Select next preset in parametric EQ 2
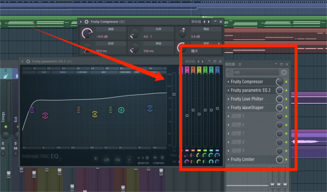Viewport: 327px width, 192px height. click(x=202, y=61)
